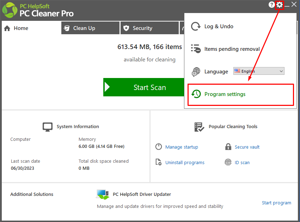Screen dimensions: 300x222
Task: Click the Security shield icon
Action: click(126, 28)
